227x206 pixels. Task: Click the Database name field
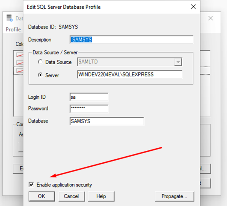point(107,121)
